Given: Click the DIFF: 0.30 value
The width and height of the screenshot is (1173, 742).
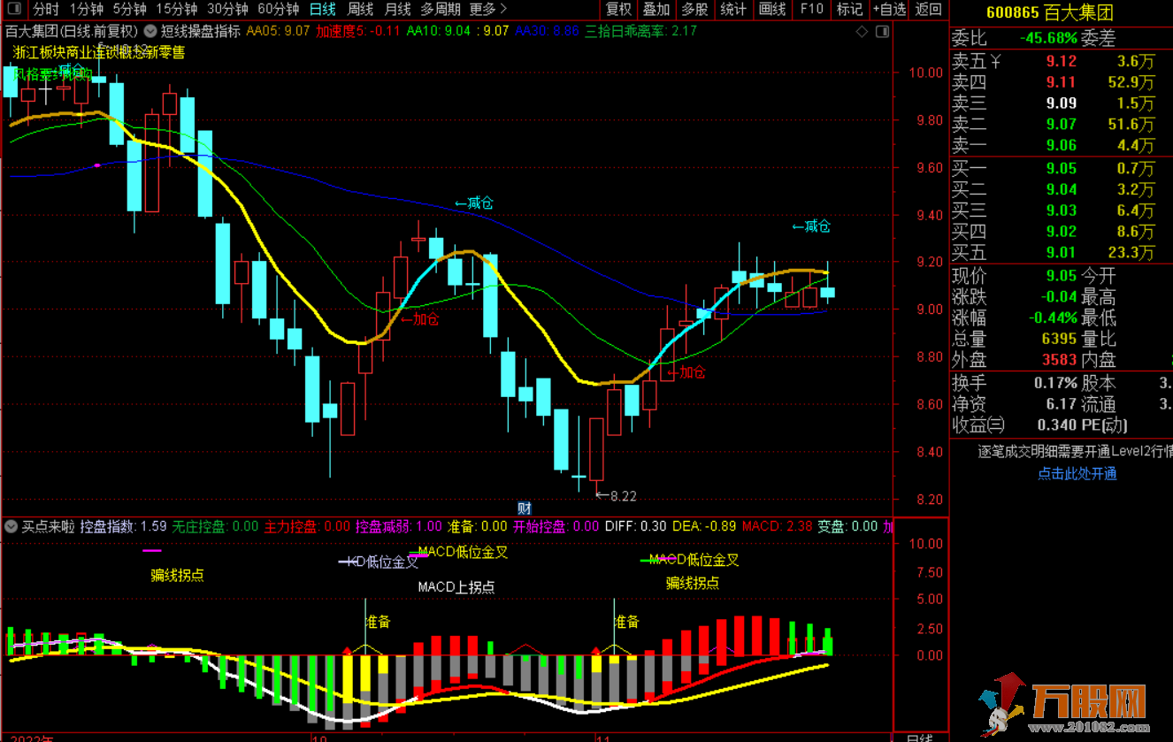Looking at the screenshot, I should (x=636, y=526).
